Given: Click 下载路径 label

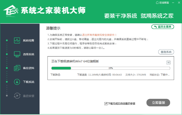Looking at the screenshot, I should coord(55,75).
